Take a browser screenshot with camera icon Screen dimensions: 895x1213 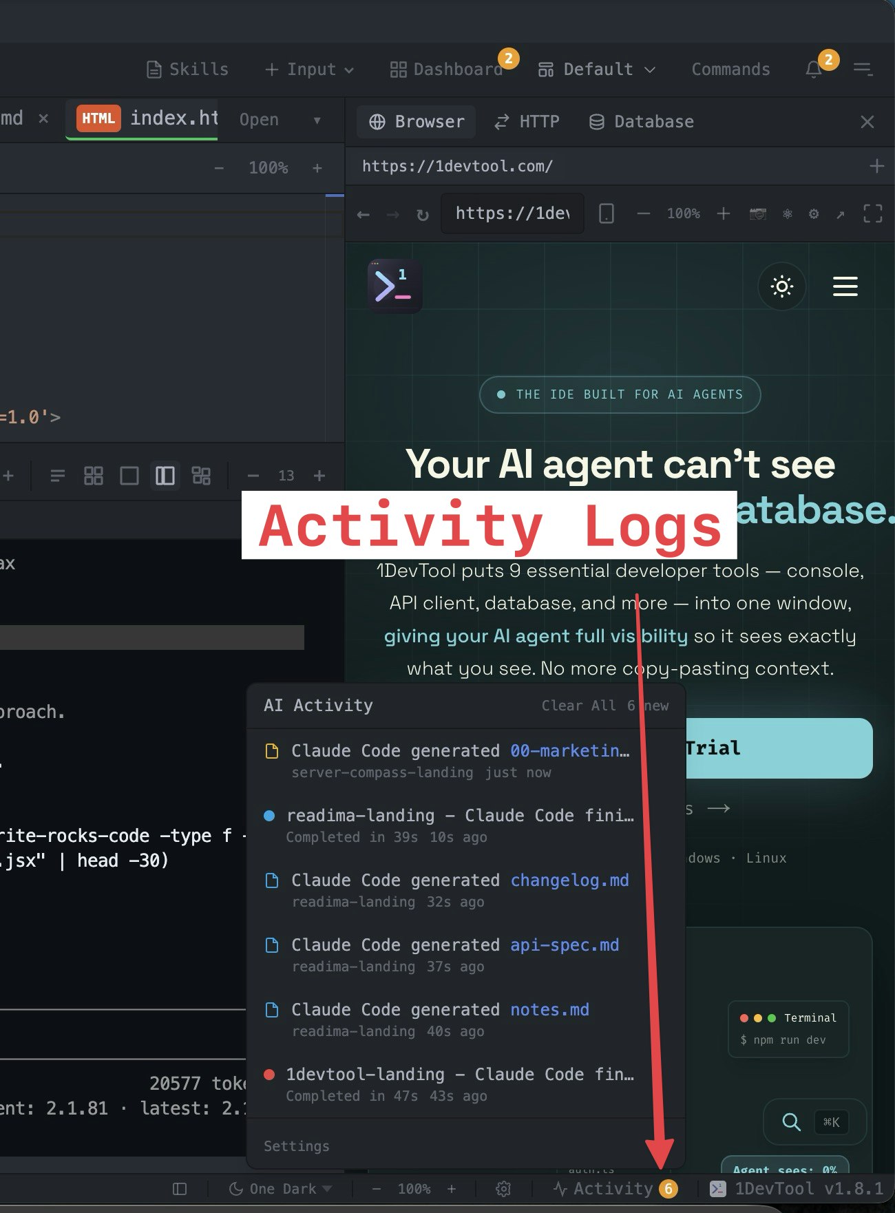click(x=757, y=214)
